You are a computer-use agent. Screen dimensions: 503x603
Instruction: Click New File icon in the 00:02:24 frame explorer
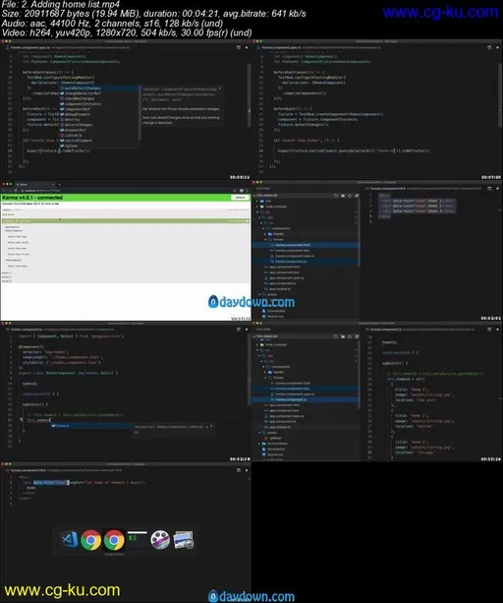coord(336,336)
